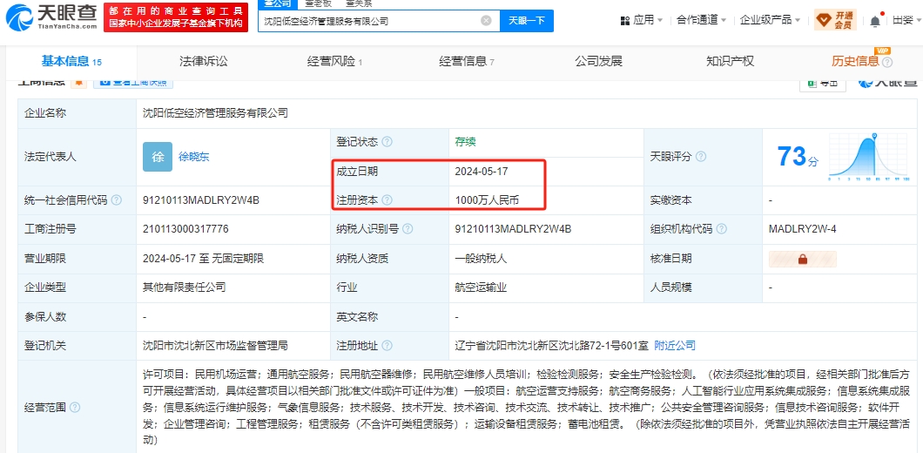Image resolution: width=923 pixels, height=453 pixels.
Task: Click the 天眼一下 search button
Action: (x=527, y=21)
